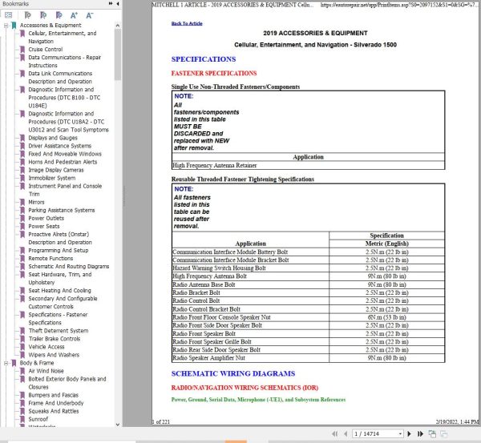Collapse Accessories & Equipment tree node
Screen dimensions: 481x443
6,26
